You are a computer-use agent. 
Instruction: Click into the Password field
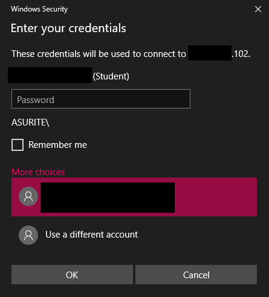pyautogui.click(x=101, y=99)
